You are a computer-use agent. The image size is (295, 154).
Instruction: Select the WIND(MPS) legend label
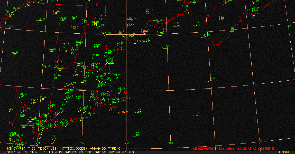point(16,149)
